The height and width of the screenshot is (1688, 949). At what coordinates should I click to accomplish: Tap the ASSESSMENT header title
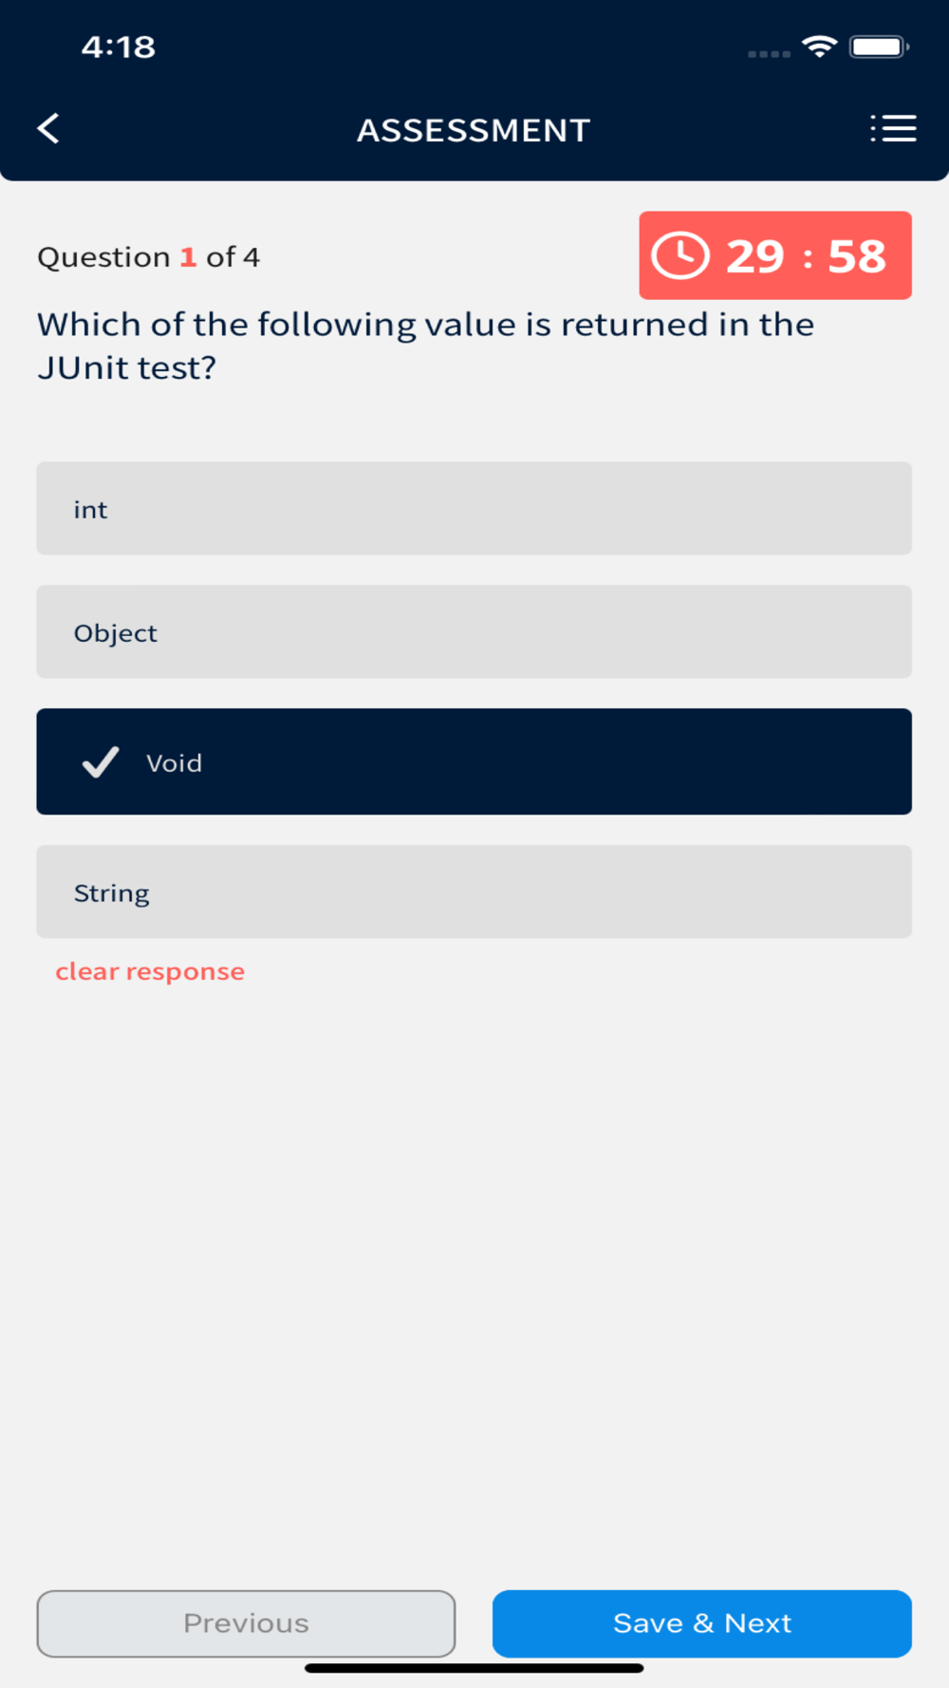474,130
